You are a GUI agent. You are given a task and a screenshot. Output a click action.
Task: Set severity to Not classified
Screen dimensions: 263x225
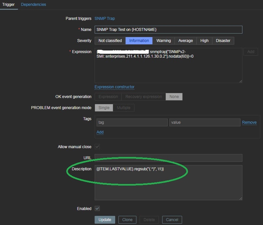click(110, 41)
